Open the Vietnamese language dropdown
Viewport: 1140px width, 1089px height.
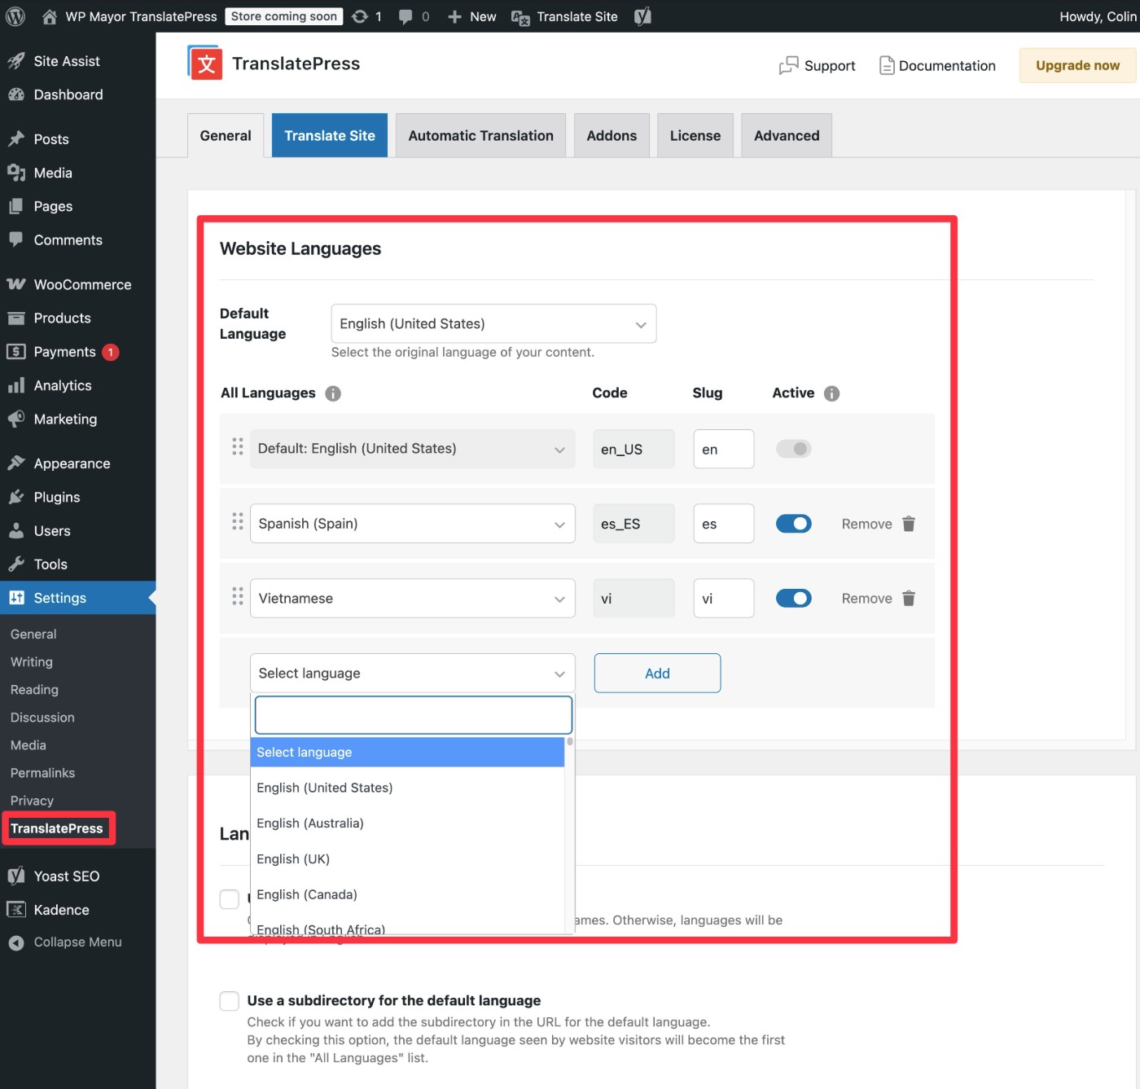pos(412,599)
